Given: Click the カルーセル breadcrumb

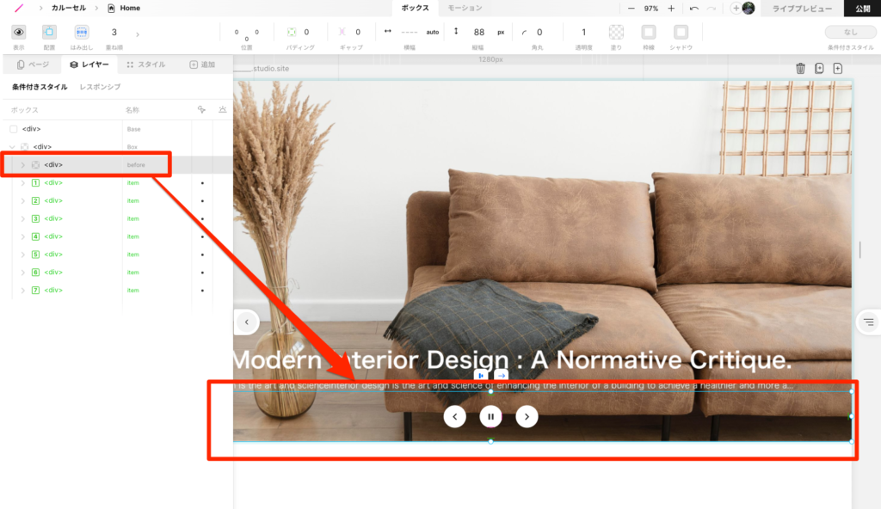Looking at the screenshot, I should (69, 8).
